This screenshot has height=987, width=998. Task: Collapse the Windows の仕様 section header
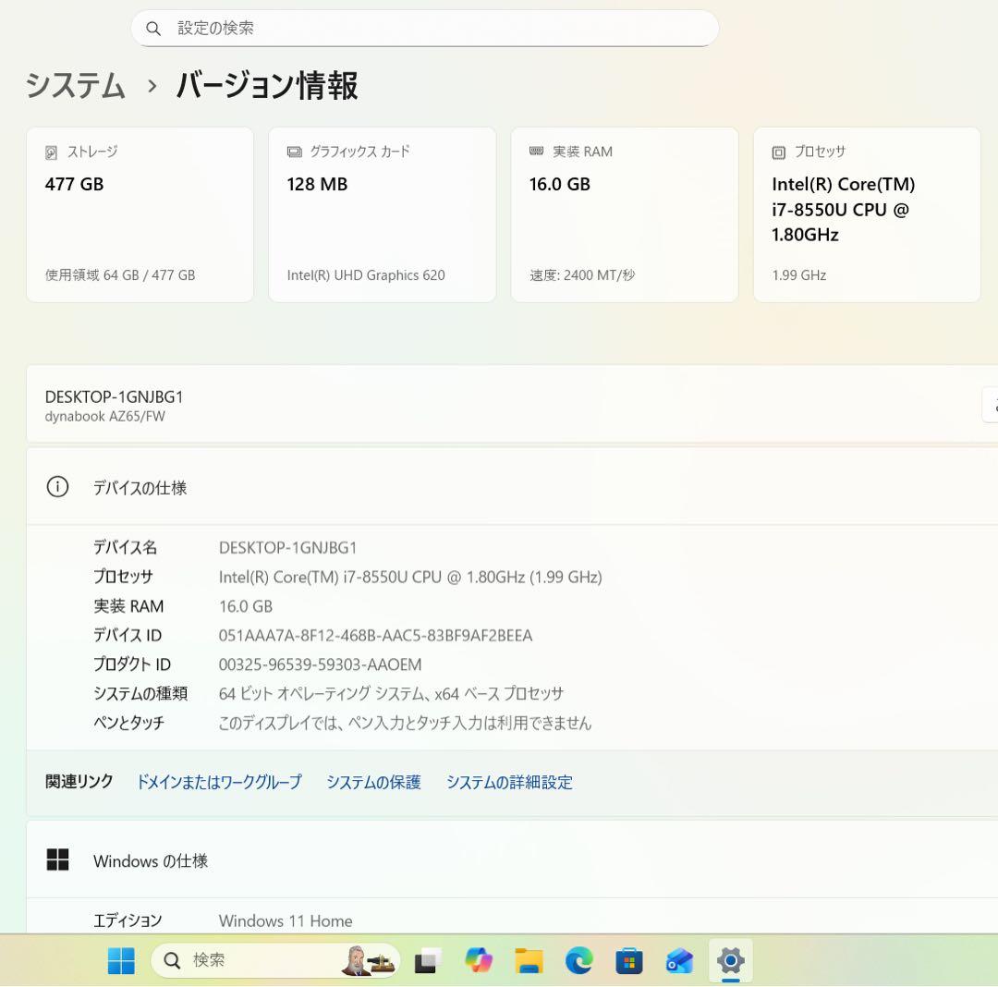point(512,860)
